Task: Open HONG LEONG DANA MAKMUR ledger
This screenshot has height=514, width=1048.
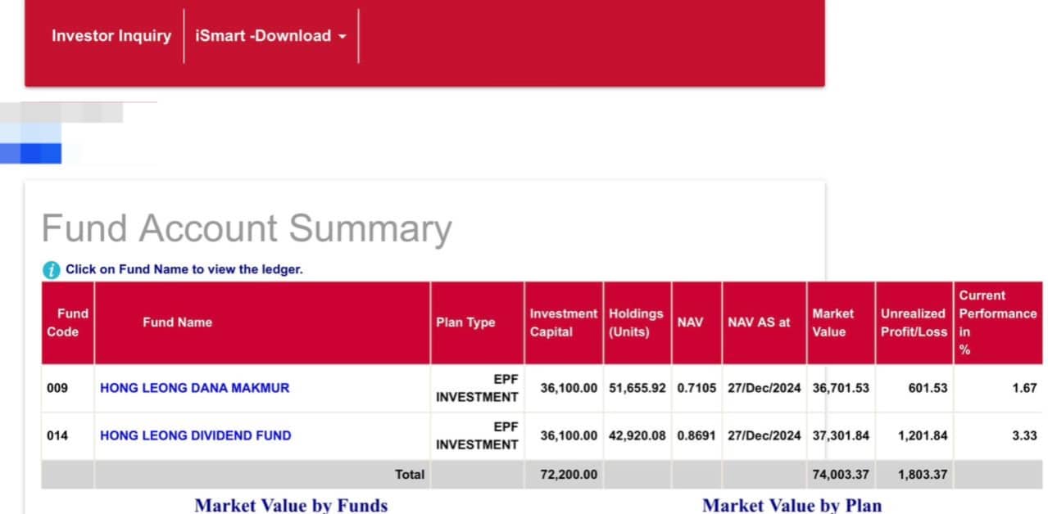Action: pos(194,388)
